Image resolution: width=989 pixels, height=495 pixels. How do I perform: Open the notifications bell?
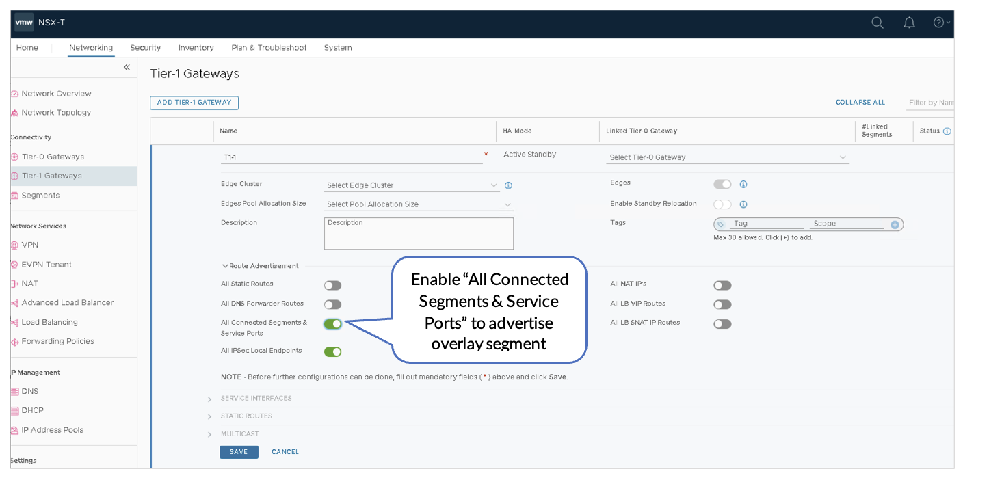pos(909,23)
